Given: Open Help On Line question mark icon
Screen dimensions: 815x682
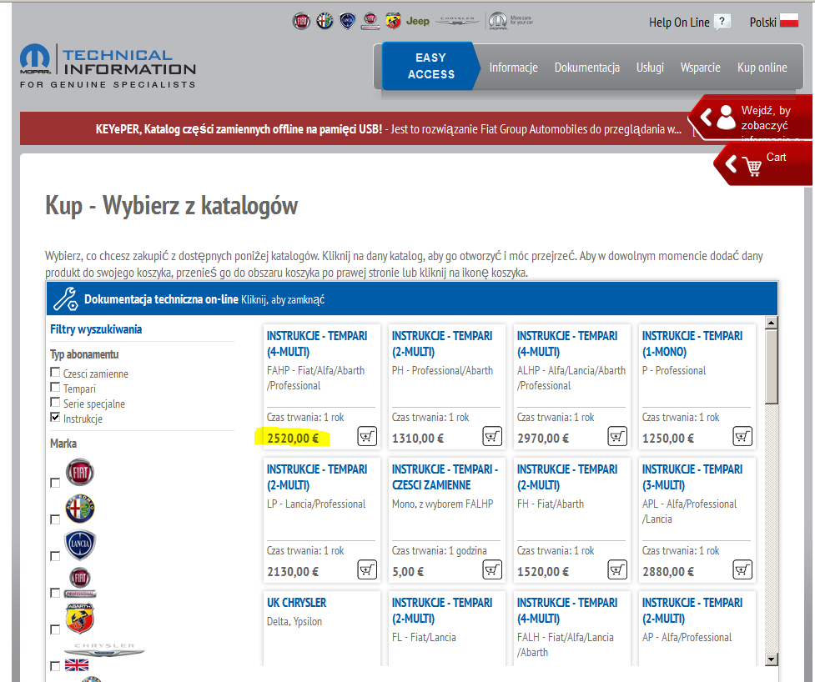Looking at the screenshot, I should coord(722,23).
